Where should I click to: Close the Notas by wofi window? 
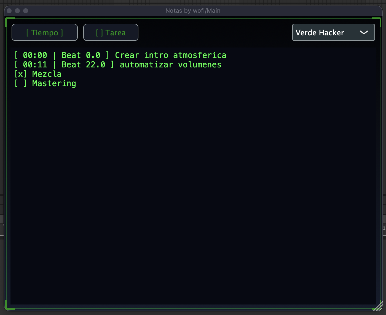(x=9, y=11)
